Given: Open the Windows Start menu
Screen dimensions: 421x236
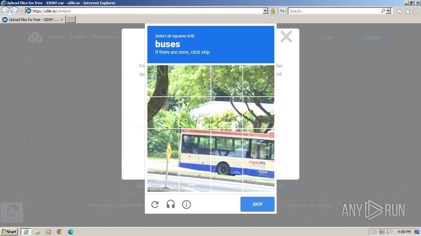Looking at the screenshot, I should (9, 232).
